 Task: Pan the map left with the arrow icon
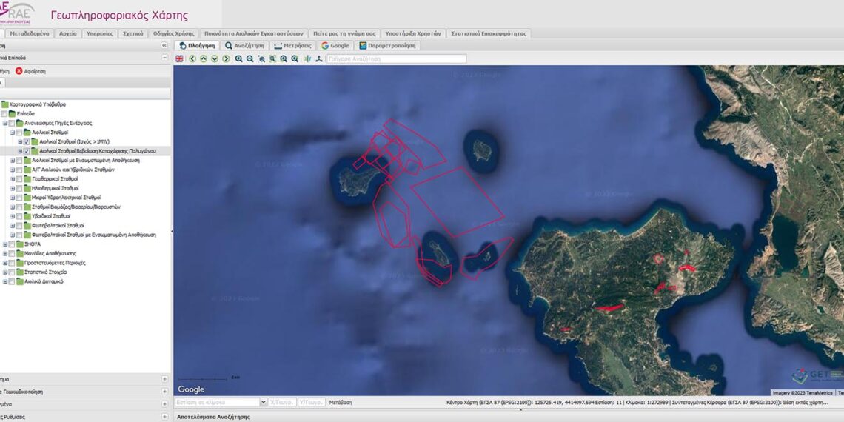(x=192, y=58)
